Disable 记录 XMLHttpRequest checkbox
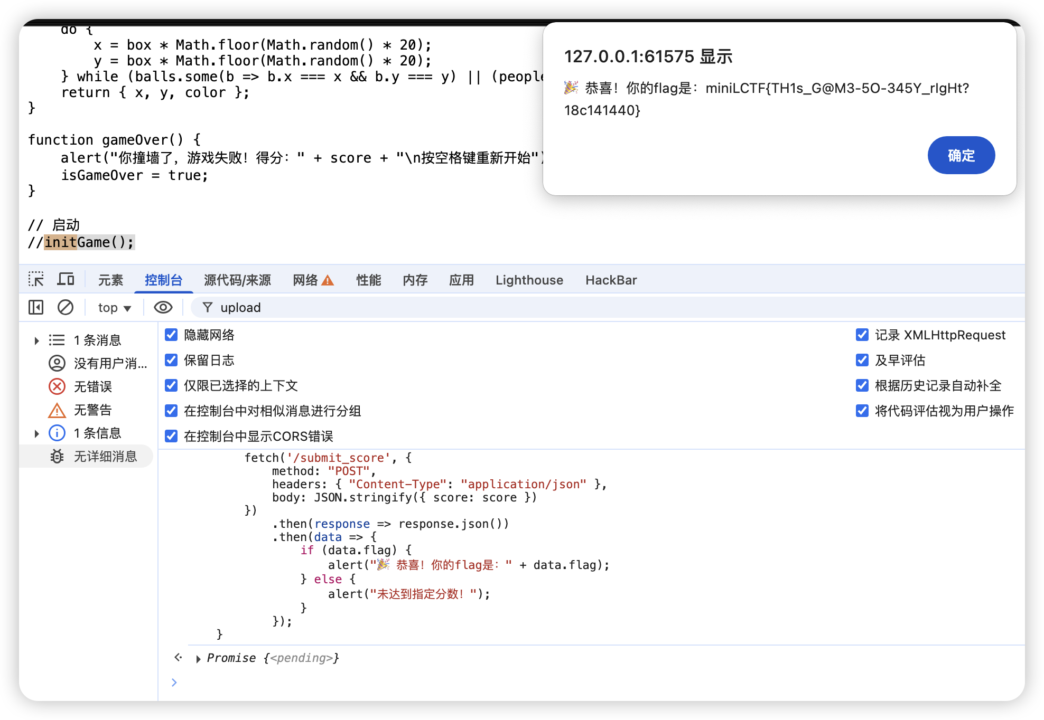The image size is (1044, 720). (862, 335)
